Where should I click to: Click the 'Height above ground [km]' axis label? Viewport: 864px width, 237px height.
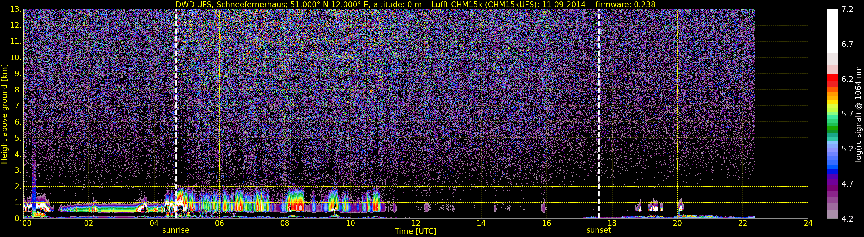point(4,114)
